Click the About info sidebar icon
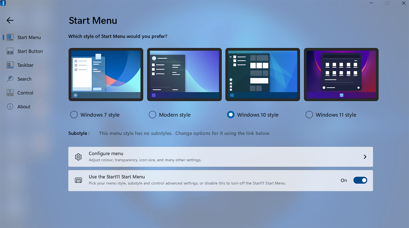409x228 pixels. [10, 106]
